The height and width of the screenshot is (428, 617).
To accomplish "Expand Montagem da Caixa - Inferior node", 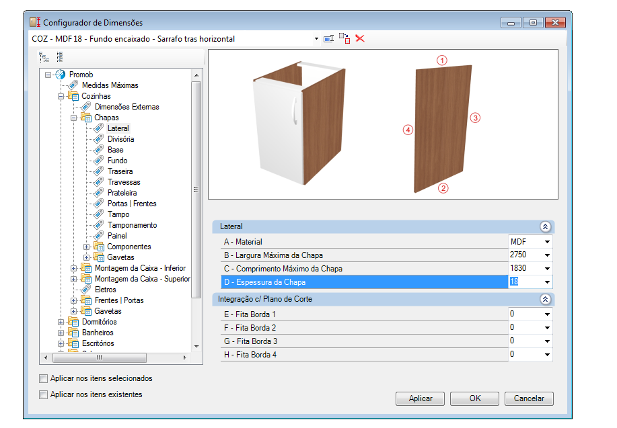I will [73, 268].
